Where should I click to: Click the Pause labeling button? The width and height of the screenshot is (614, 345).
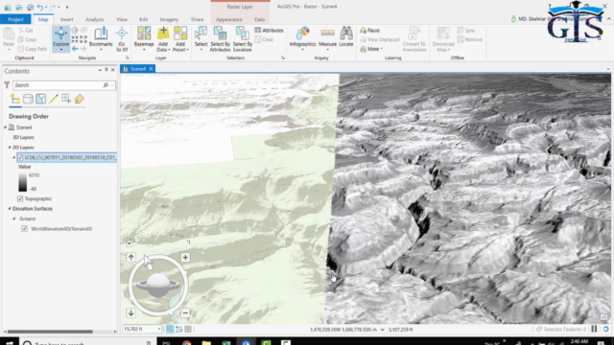[369, 30]
